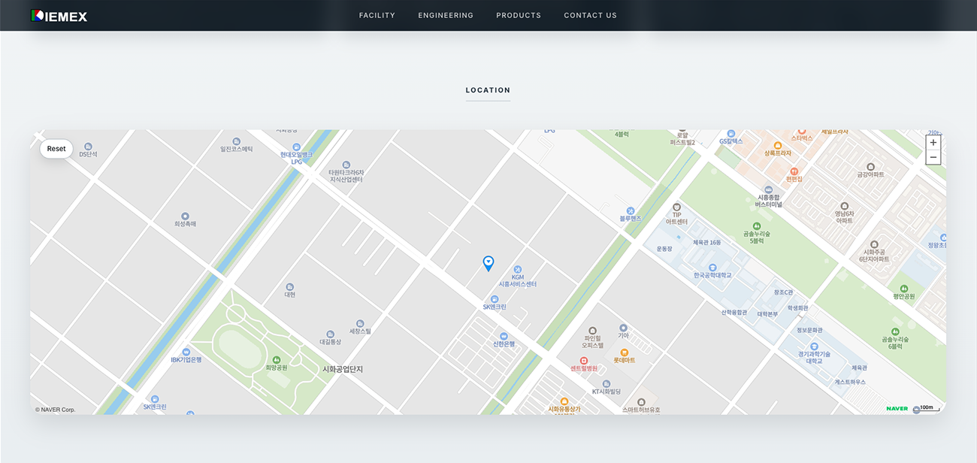Click the IEMEX logo

tap(59, 16)
